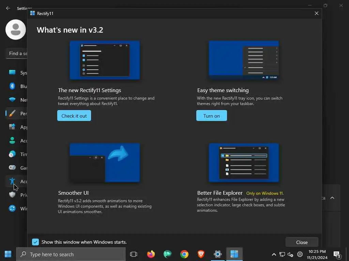349x261 pixels.
Task: Open Bluetooth icon in Settings sidebar
Action: point(12,86)
